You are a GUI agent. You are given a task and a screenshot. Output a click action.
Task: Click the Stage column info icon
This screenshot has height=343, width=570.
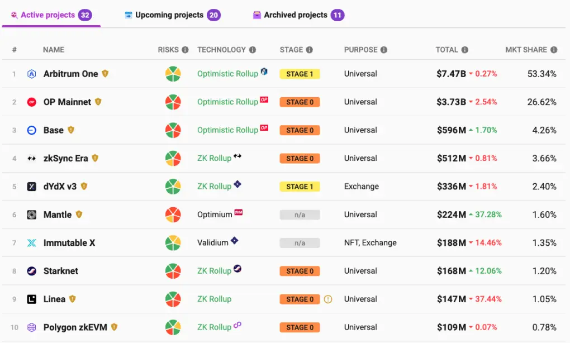click(x=310, y=50)
